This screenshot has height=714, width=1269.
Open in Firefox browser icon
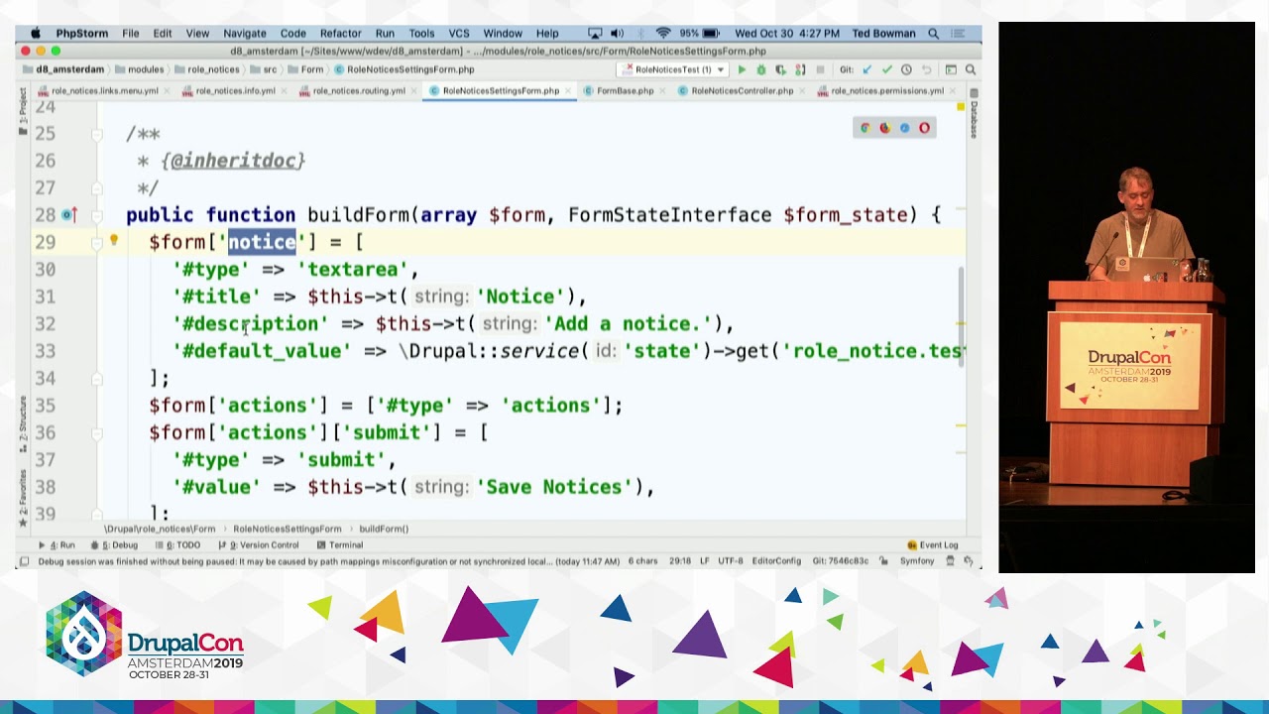coord(885,128)
